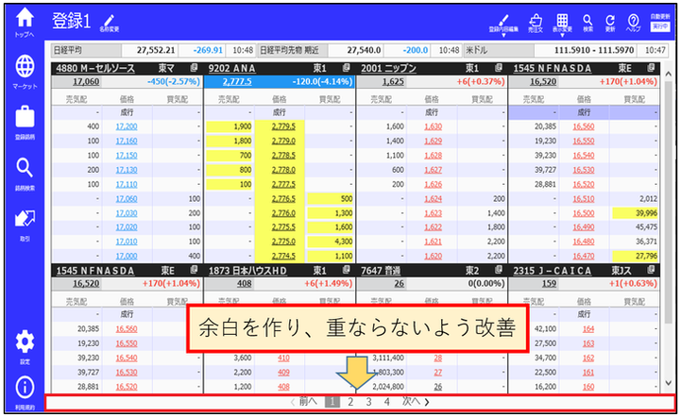Click the 名称変更 pencil icon beside 登録1
Screen dimensions: 681x417
tap(109, 23)
